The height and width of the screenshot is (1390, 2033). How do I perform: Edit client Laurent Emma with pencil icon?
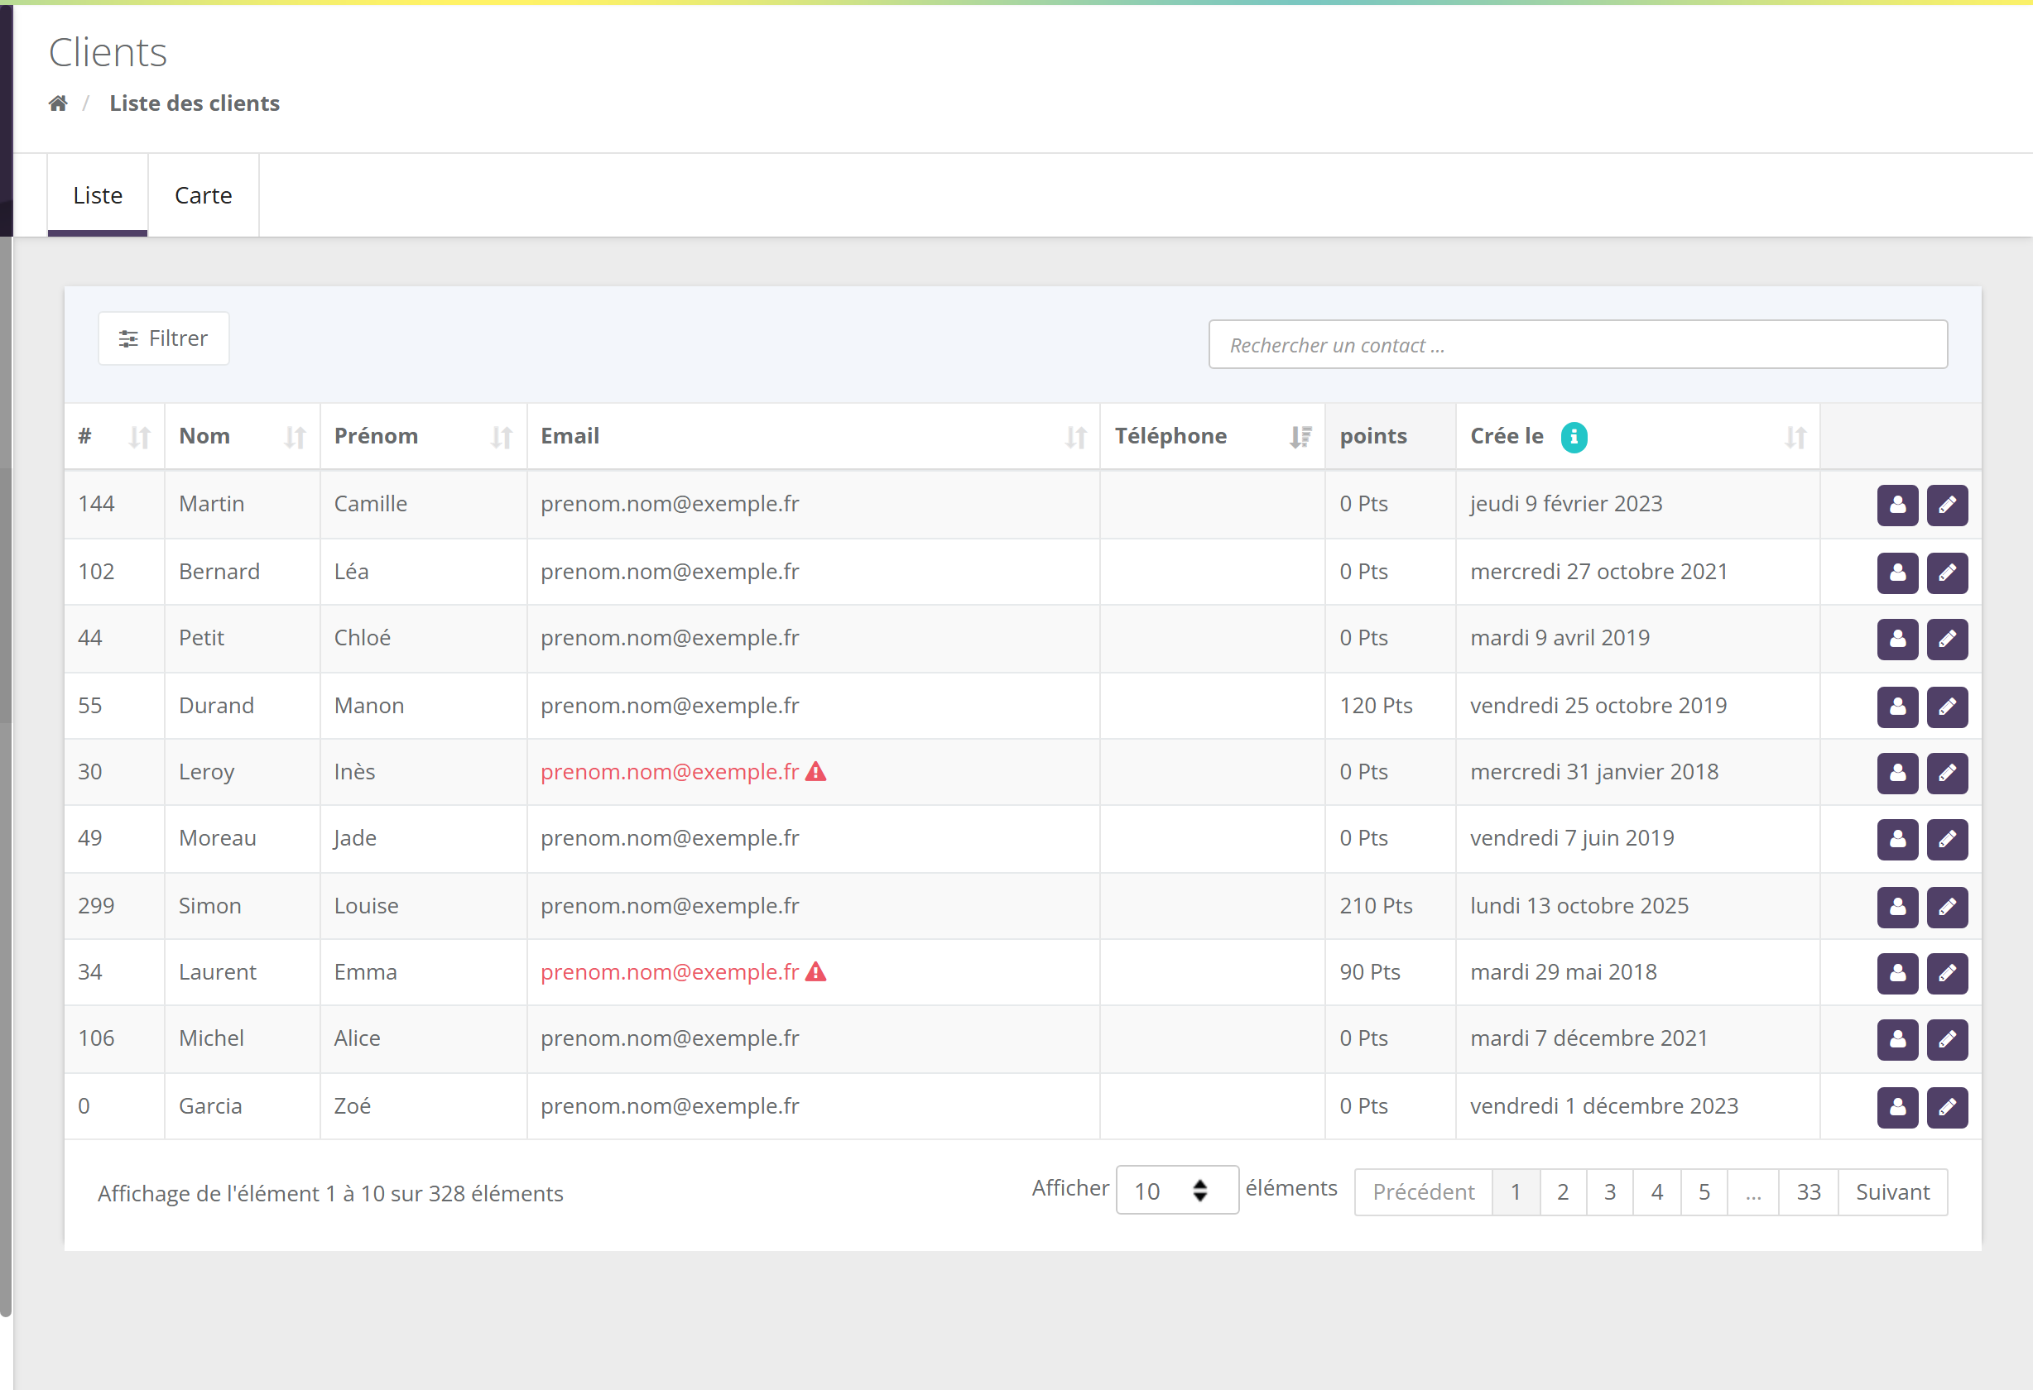pyautogui.click(x=1947, y=973)
